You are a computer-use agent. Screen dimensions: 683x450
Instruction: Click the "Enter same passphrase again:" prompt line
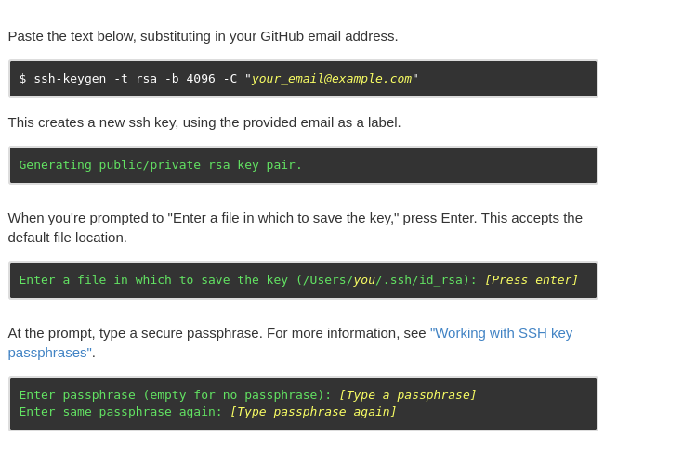(x=121, y=412)
